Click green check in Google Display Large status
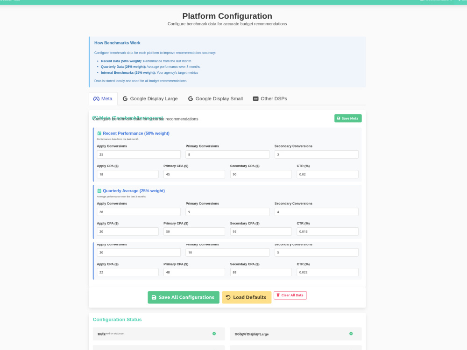467x350 pixels. [351, 334]
